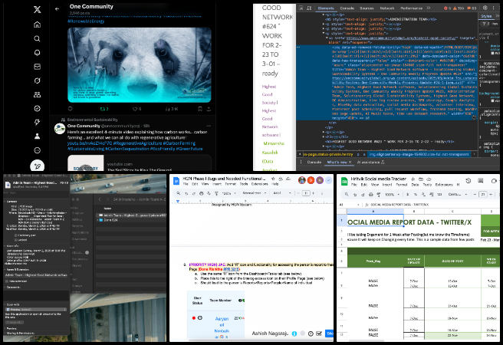Open the Profile person icon in X sidebar
Image resolution: width=503 pixels, height=345 pixels.
pos(38,136)
